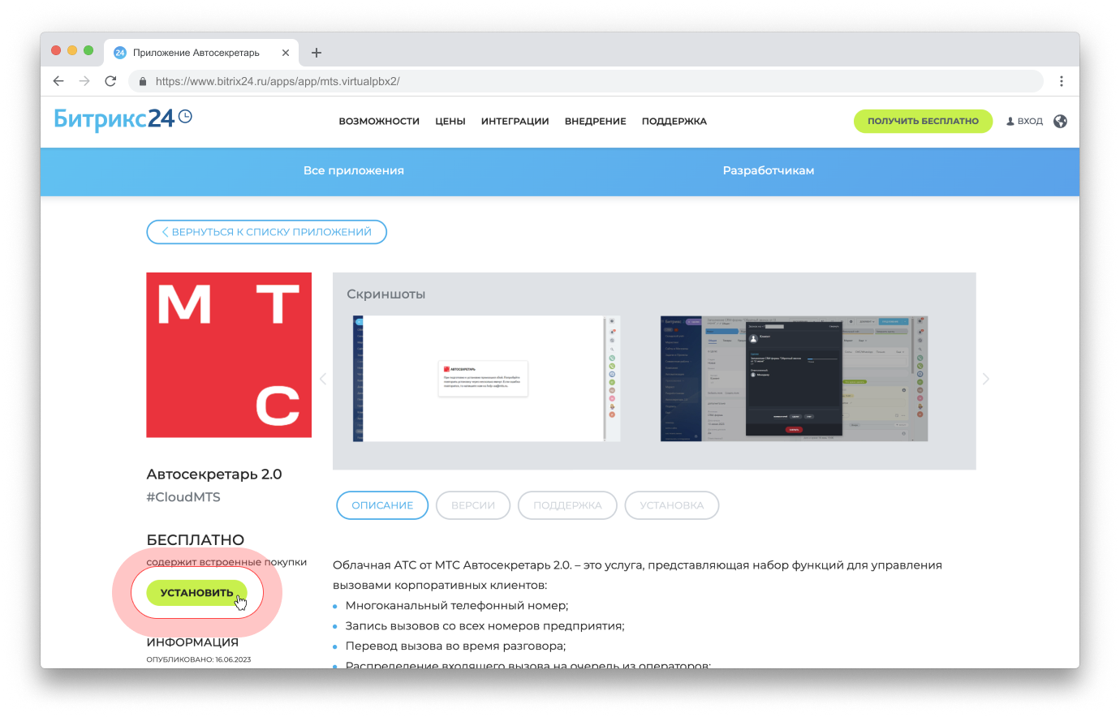Viewport: 1120px width, 717px height.
Task: Select the УСТАНОВКА tab
Action: coord(672,505)
